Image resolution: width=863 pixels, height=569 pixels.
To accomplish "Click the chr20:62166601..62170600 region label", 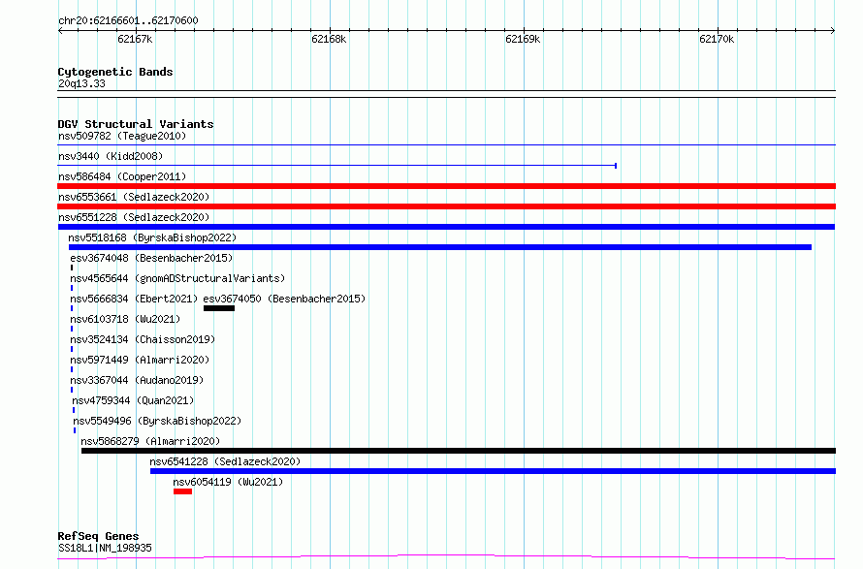I will [128, 20].
